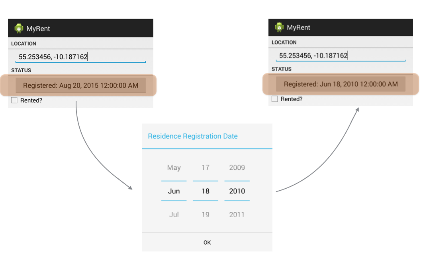Screen dimensions: 421x255
Task: Select day 17 in the day spinner
Action: [x=205, y=168]
